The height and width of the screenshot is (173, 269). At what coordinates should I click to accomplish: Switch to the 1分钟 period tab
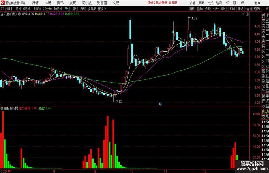click(17, 9)
